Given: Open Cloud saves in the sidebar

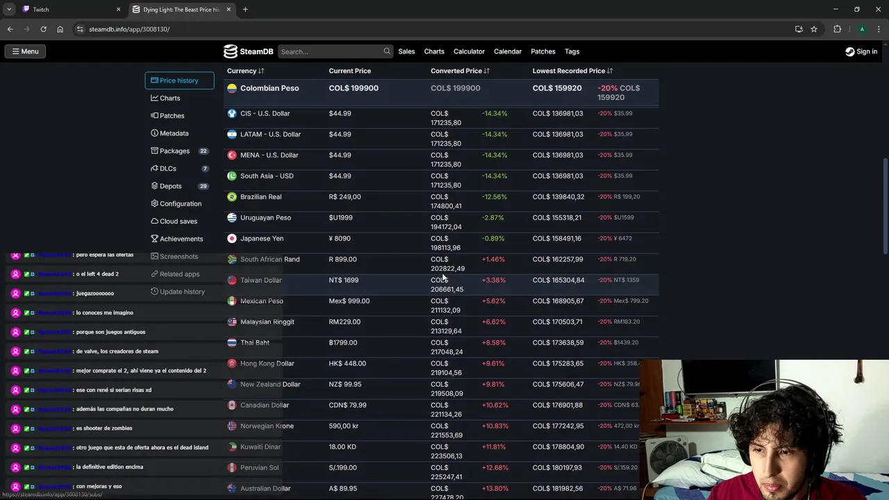Looking at the screenshot, I should [179, 221].
